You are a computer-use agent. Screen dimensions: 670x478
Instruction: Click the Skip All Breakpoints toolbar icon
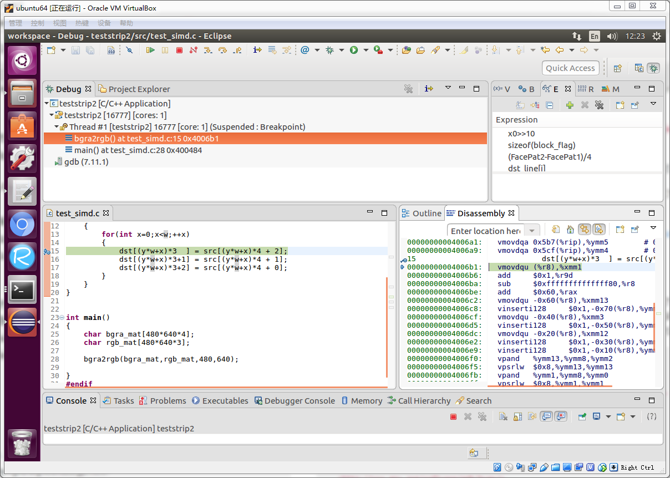pyautogui.click(x=129, y=50)
